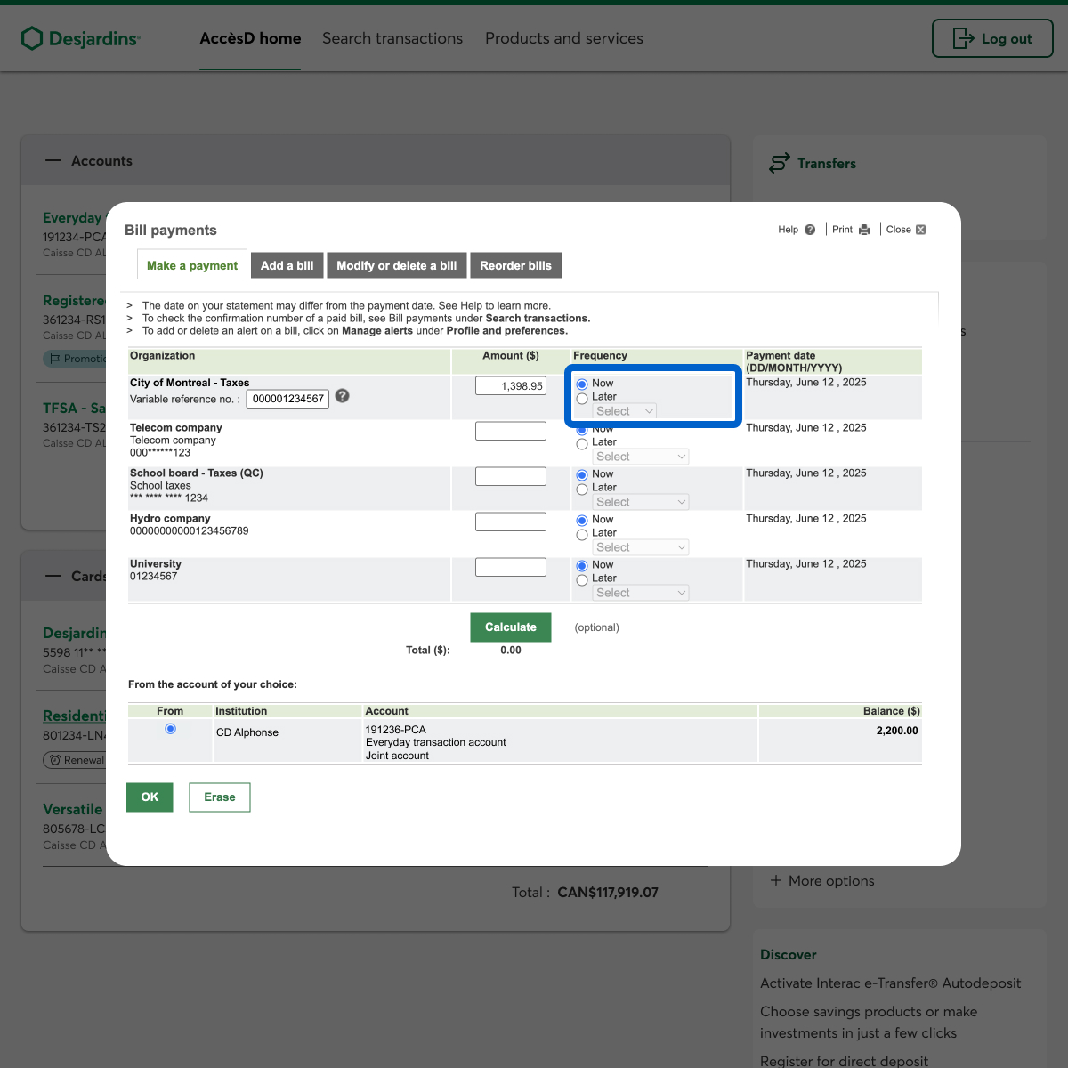Screen dimensions: 1068x1068
Task: Click the Transfers arrows icon
Action: (x=779, y=163)
